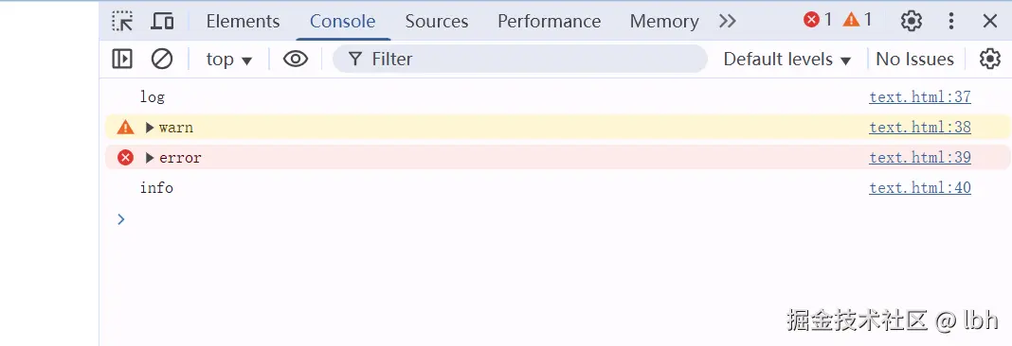Screen dimensions: 1012x346
Task: Show more tabs via double chevron
Action: click(x=728, y=21)
